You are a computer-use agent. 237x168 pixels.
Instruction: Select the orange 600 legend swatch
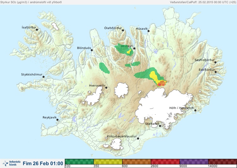[x=137, y=161]
